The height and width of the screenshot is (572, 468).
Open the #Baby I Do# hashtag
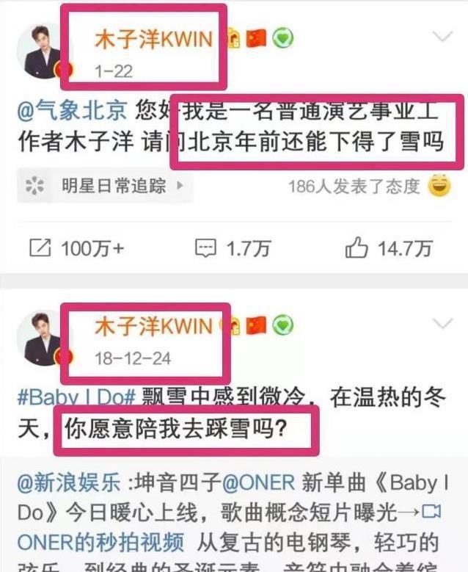click(76, 397)
